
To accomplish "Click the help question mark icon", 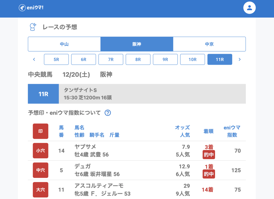I will point(108,113).
